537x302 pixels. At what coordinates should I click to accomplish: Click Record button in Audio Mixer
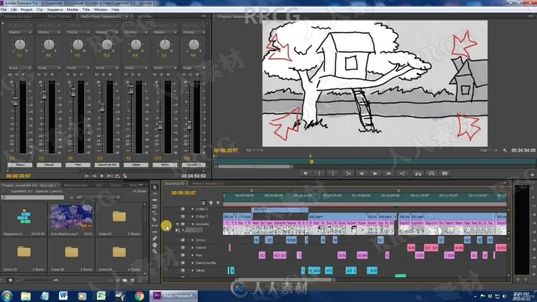click(125, 176)
